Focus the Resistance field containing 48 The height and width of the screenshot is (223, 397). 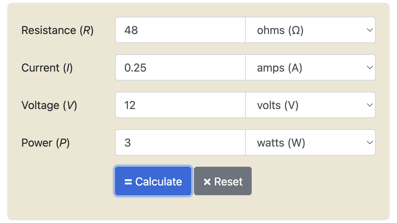pos(180,30)
